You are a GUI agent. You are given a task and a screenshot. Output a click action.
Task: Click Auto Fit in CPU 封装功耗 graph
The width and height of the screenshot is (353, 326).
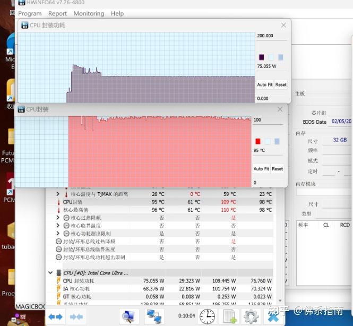pyautogui.click(x=265, y=85)
